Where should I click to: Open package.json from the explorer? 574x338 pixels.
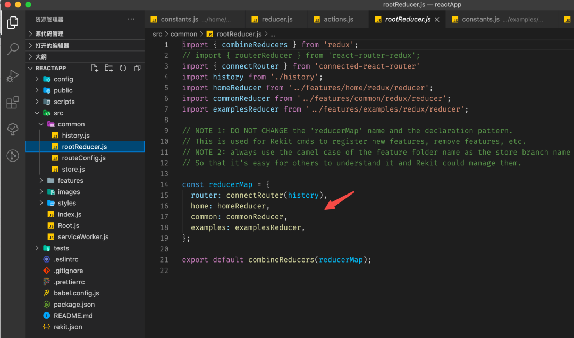(x=74, y=305)
